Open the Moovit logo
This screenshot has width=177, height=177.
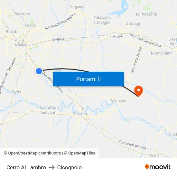click(158, 167)
